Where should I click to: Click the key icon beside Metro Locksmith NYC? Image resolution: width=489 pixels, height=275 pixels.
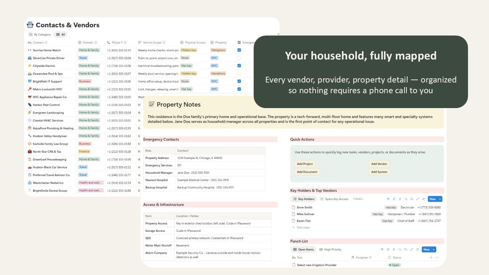tap(30, 89)
